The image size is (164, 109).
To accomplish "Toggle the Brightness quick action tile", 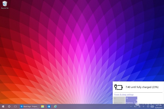I will pos(131,100).
